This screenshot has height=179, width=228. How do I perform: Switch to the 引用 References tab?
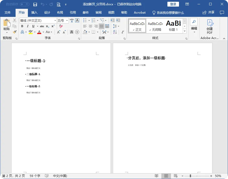(x=73, y=13)
